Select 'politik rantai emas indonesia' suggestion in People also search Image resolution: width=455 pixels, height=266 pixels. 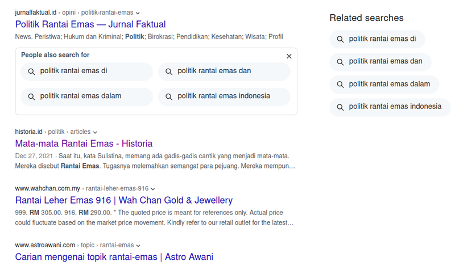224,96
